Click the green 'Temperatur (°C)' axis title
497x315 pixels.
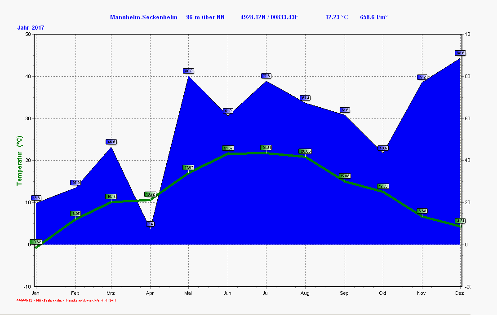(x=19, y=161)
